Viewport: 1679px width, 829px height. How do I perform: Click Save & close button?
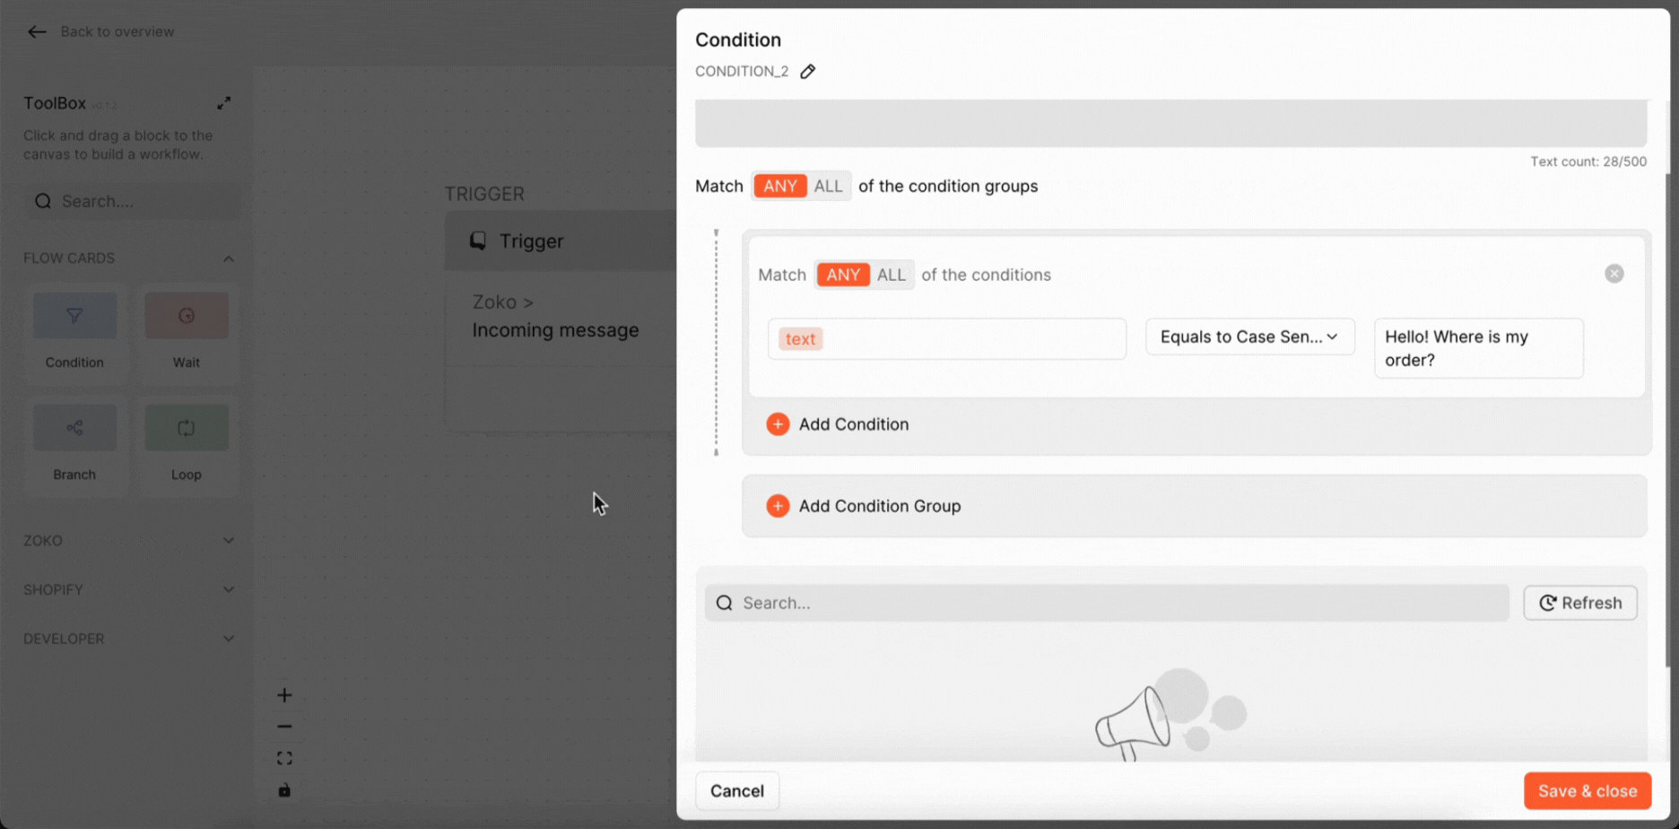pyautogui.click(x=1588, y=790)
